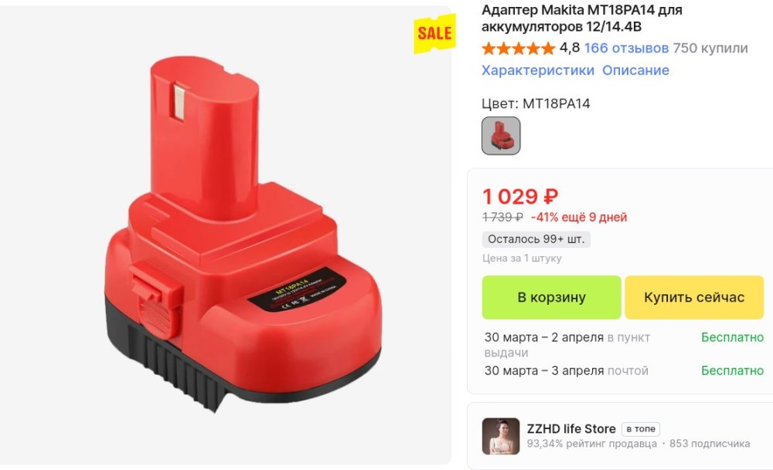Screen dimensions: 773x470
Task: Go to the Описание tab link
Action: coord(635,70)
